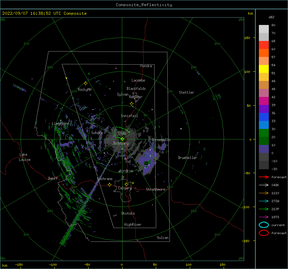The width and height of the screenshot is (288, 269).
Task: Click the ThreeHills town label
Action: (x=161, y=140)
